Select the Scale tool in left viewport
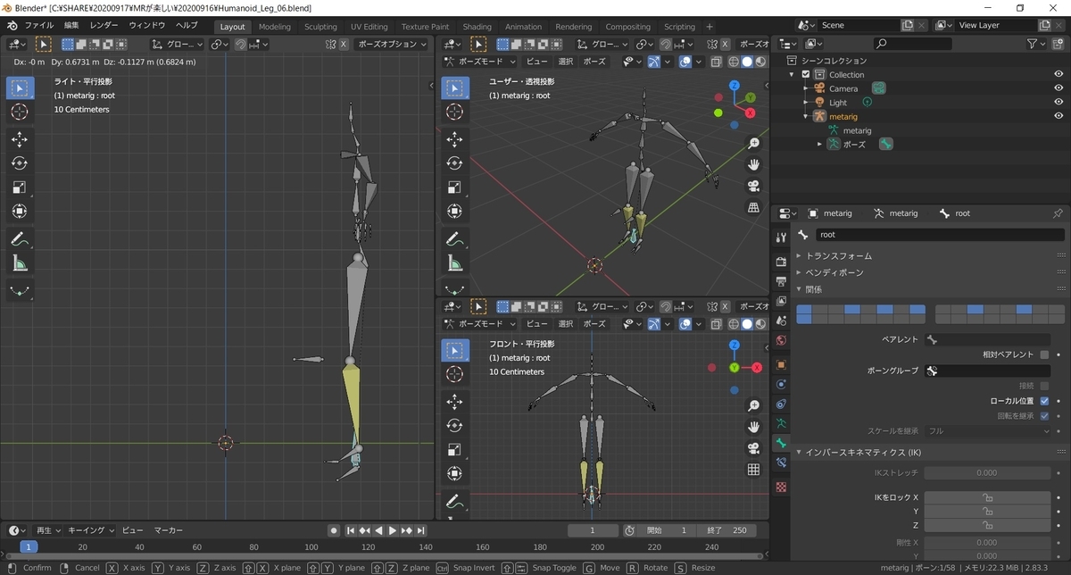Viewport: 1071px width, 575px height. [x=20, y=187]
